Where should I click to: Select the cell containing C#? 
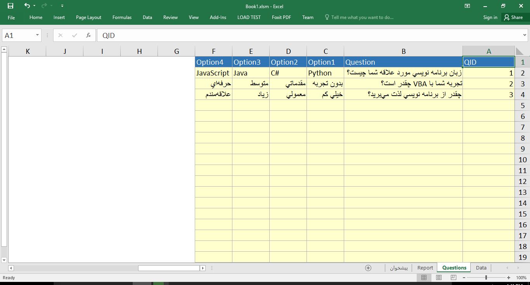[x=288, y=73]
